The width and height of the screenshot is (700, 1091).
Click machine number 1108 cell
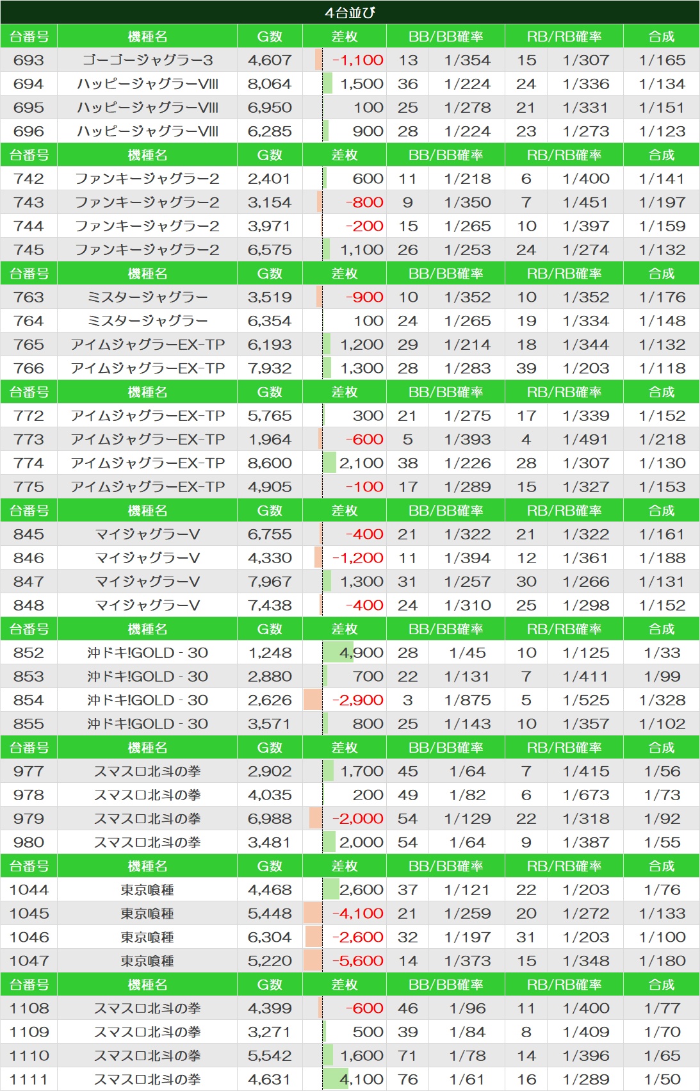pyautogui.click(x=29, y=1008)
